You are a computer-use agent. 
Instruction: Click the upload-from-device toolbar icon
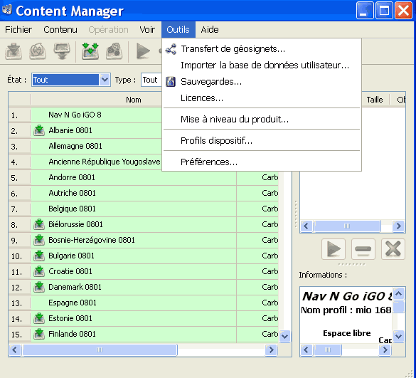[x=62, y=51]
